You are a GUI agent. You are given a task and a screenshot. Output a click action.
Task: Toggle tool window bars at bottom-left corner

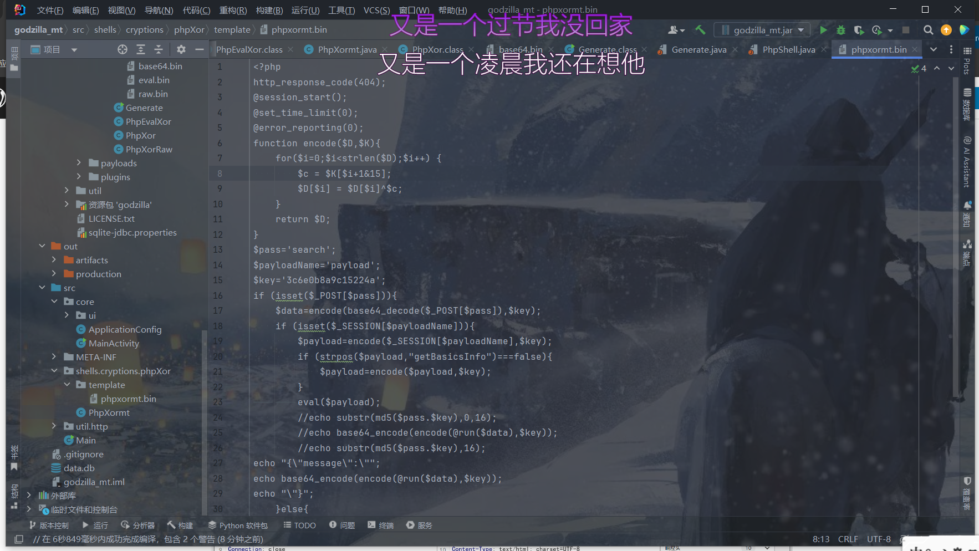[19, 539]
